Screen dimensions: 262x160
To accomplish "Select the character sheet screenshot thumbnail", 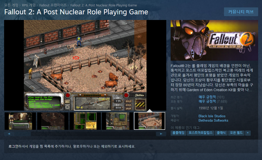I will [85, 121].
